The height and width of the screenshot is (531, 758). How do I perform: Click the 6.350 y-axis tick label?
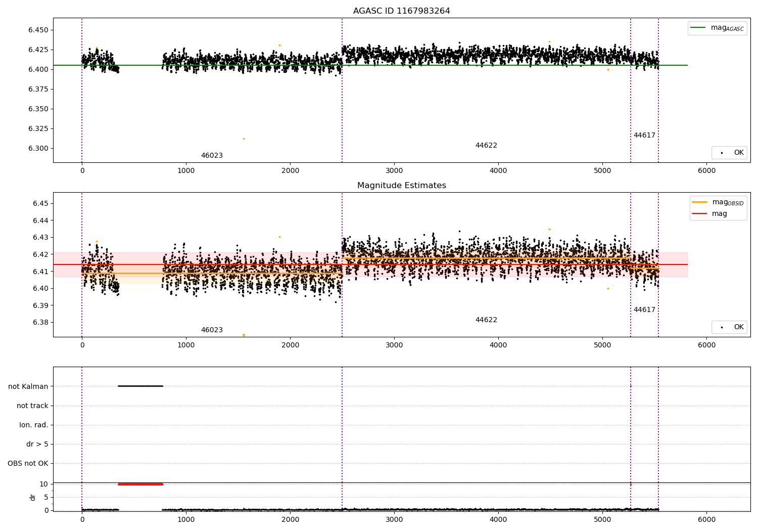38,109
